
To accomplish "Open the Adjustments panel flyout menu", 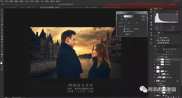I will [x=181, y=33].
